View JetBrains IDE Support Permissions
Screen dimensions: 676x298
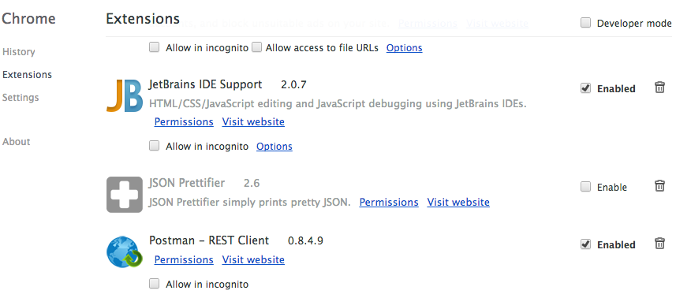[184, 122]
